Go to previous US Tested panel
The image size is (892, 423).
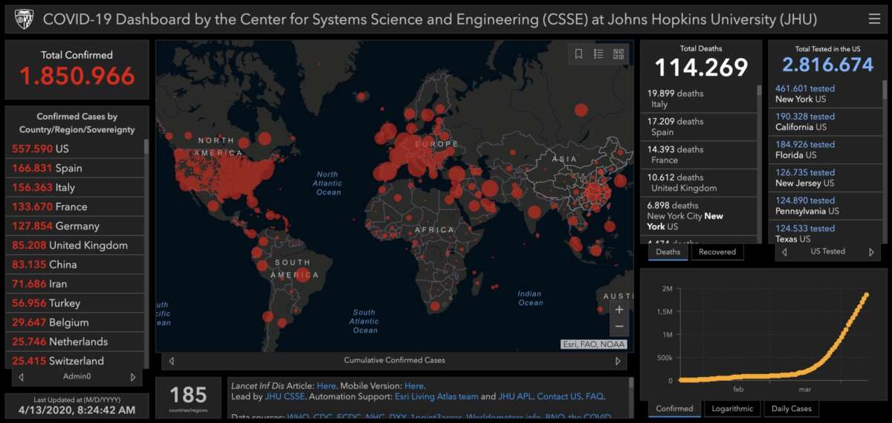tap(783, 252)
